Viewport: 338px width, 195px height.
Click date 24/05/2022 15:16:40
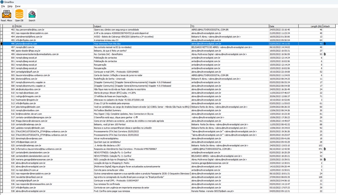[x=279, y=30]
